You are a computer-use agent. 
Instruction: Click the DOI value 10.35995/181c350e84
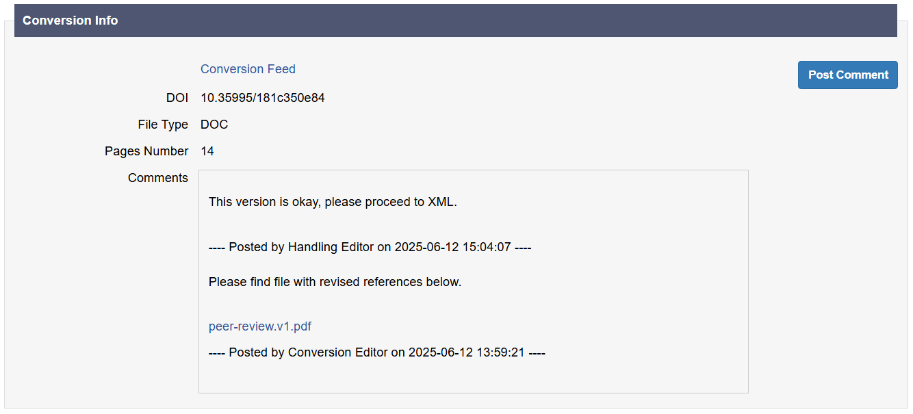263,98
